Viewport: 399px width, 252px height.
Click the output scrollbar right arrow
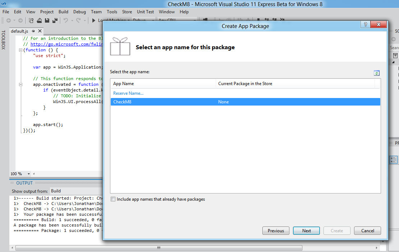pyautogui.click(x=377, y=248)
